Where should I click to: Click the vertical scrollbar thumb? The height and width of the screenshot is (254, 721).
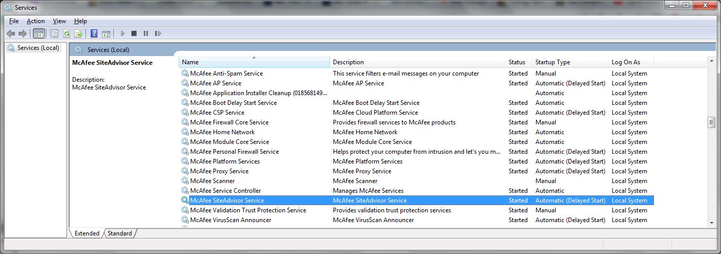click(711, 122)
